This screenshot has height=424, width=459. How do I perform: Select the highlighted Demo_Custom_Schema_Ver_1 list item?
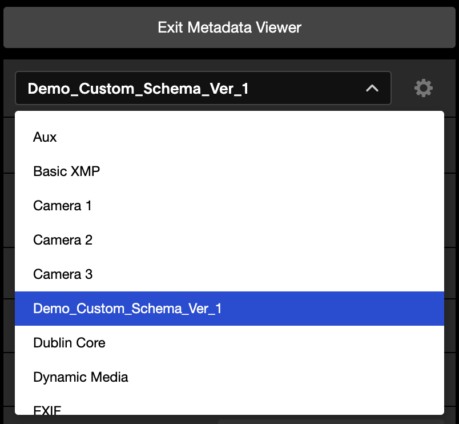[230, 309]
